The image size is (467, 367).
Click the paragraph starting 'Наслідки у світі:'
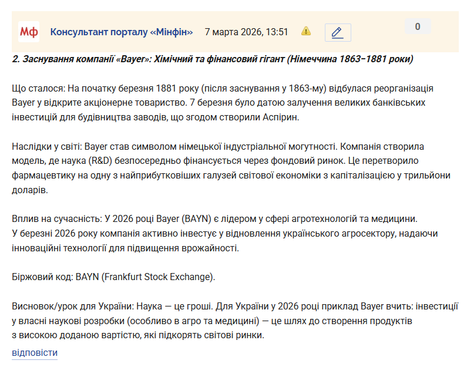coord(231,168)
